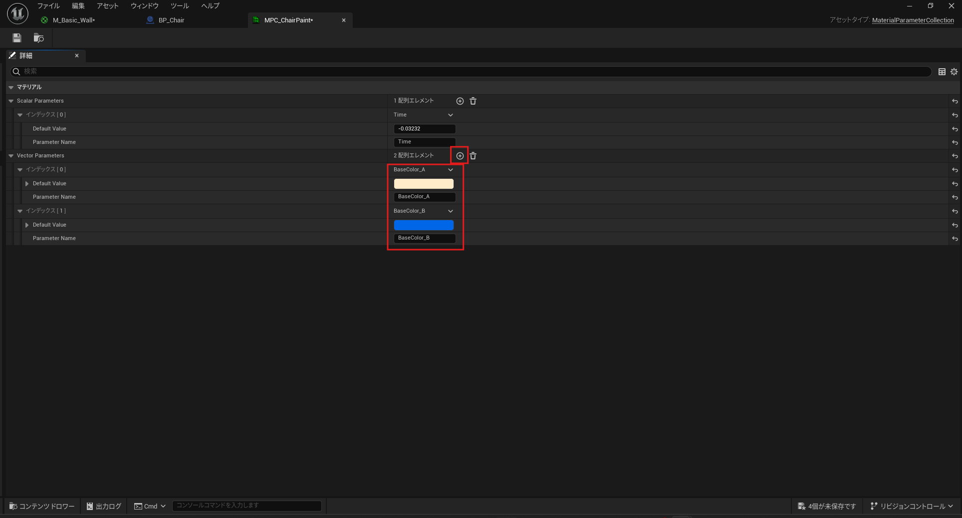This screenshot has width=962, height=518.
Task: Expand Default Value under Vector index 0
Action: click(27, 184)
